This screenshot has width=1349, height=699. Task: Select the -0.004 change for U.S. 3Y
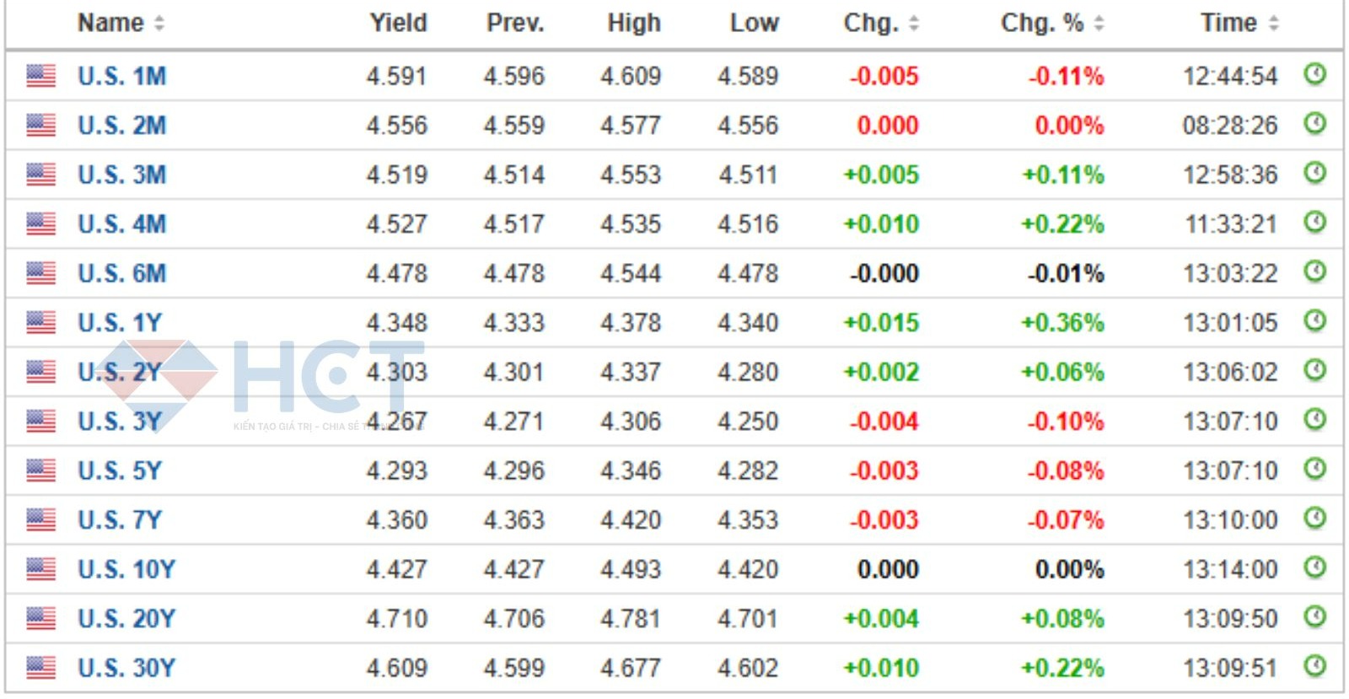884,422
